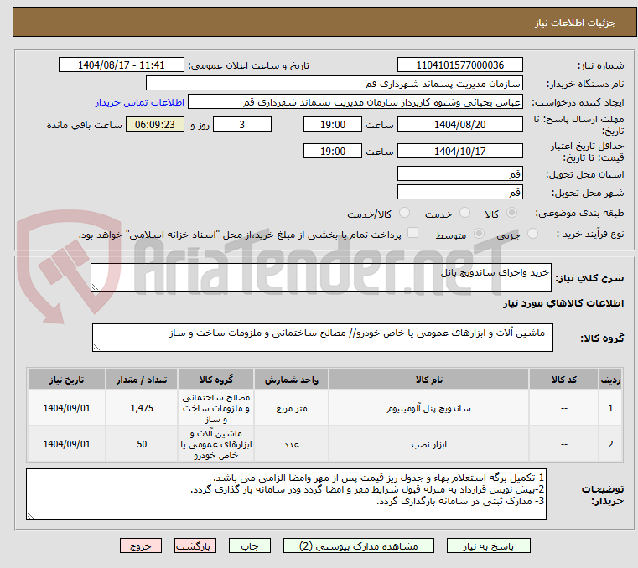The height and width of the screenshot is (568, 638).
Task: Click the ماشین آلات و ابزارهای group cell
Action: pos(215,444)
